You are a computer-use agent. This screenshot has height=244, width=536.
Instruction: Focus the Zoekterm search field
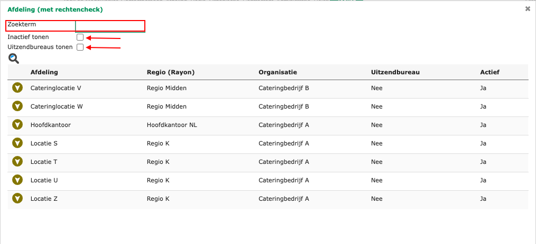click(110, 26)
